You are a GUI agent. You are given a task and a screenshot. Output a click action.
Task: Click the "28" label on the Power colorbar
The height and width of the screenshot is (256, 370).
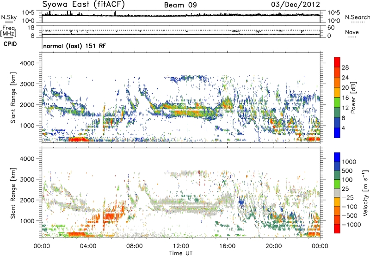click(345, 67)
